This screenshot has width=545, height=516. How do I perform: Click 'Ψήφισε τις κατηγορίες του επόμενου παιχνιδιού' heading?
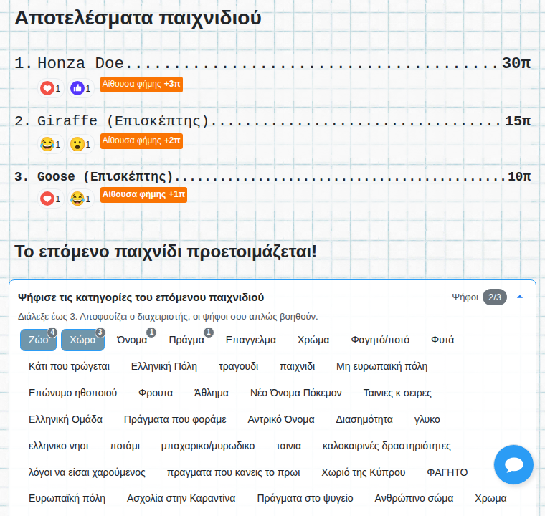(x=141, y=298)
